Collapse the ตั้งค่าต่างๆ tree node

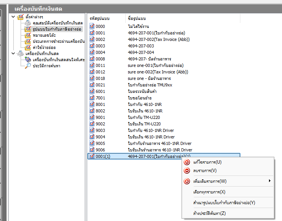[x=14, y=17]
